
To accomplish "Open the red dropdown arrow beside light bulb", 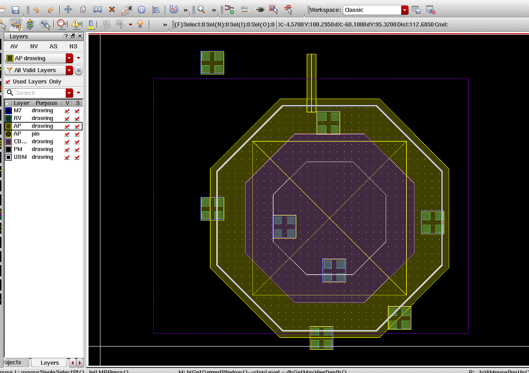I will [x=130, y=24].
